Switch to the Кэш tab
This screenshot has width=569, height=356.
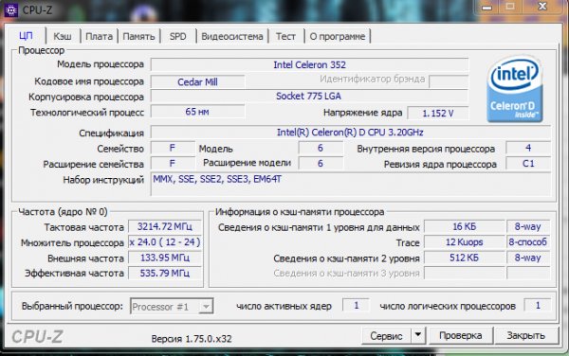[62, 36]
